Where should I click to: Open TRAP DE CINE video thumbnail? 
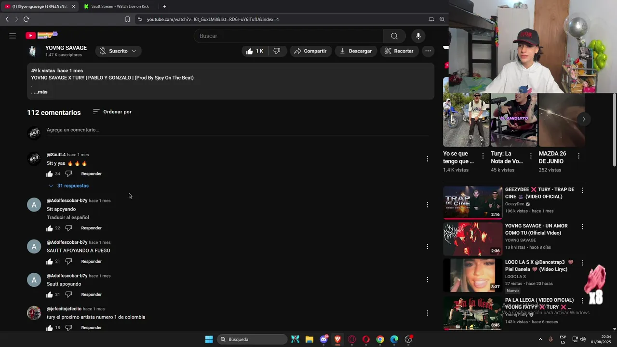472,203
